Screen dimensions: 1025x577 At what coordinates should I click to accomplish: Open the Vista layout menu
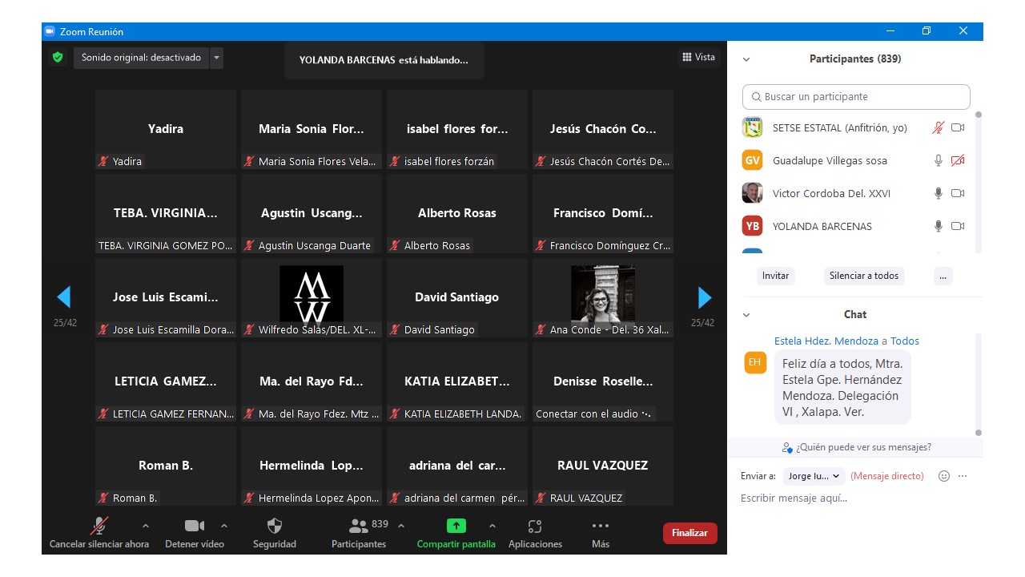click(698, 57)
